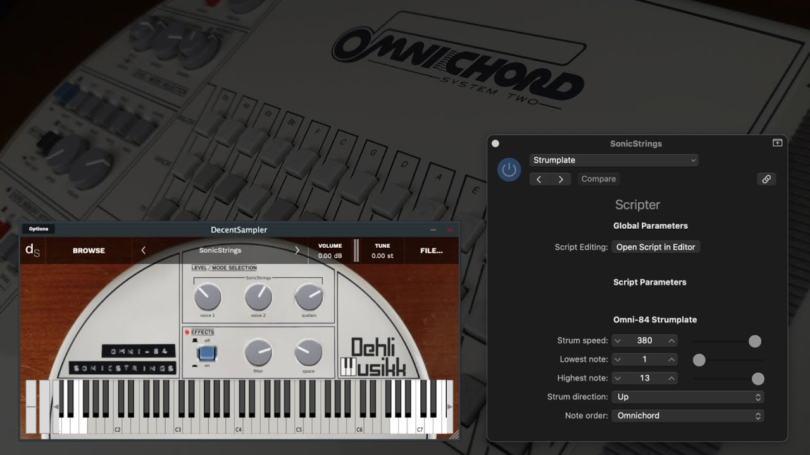Image resolution: width=810 pixels, height=455 pixels.
Task: Click Lowest note value field
Action: tap(645, 360)
